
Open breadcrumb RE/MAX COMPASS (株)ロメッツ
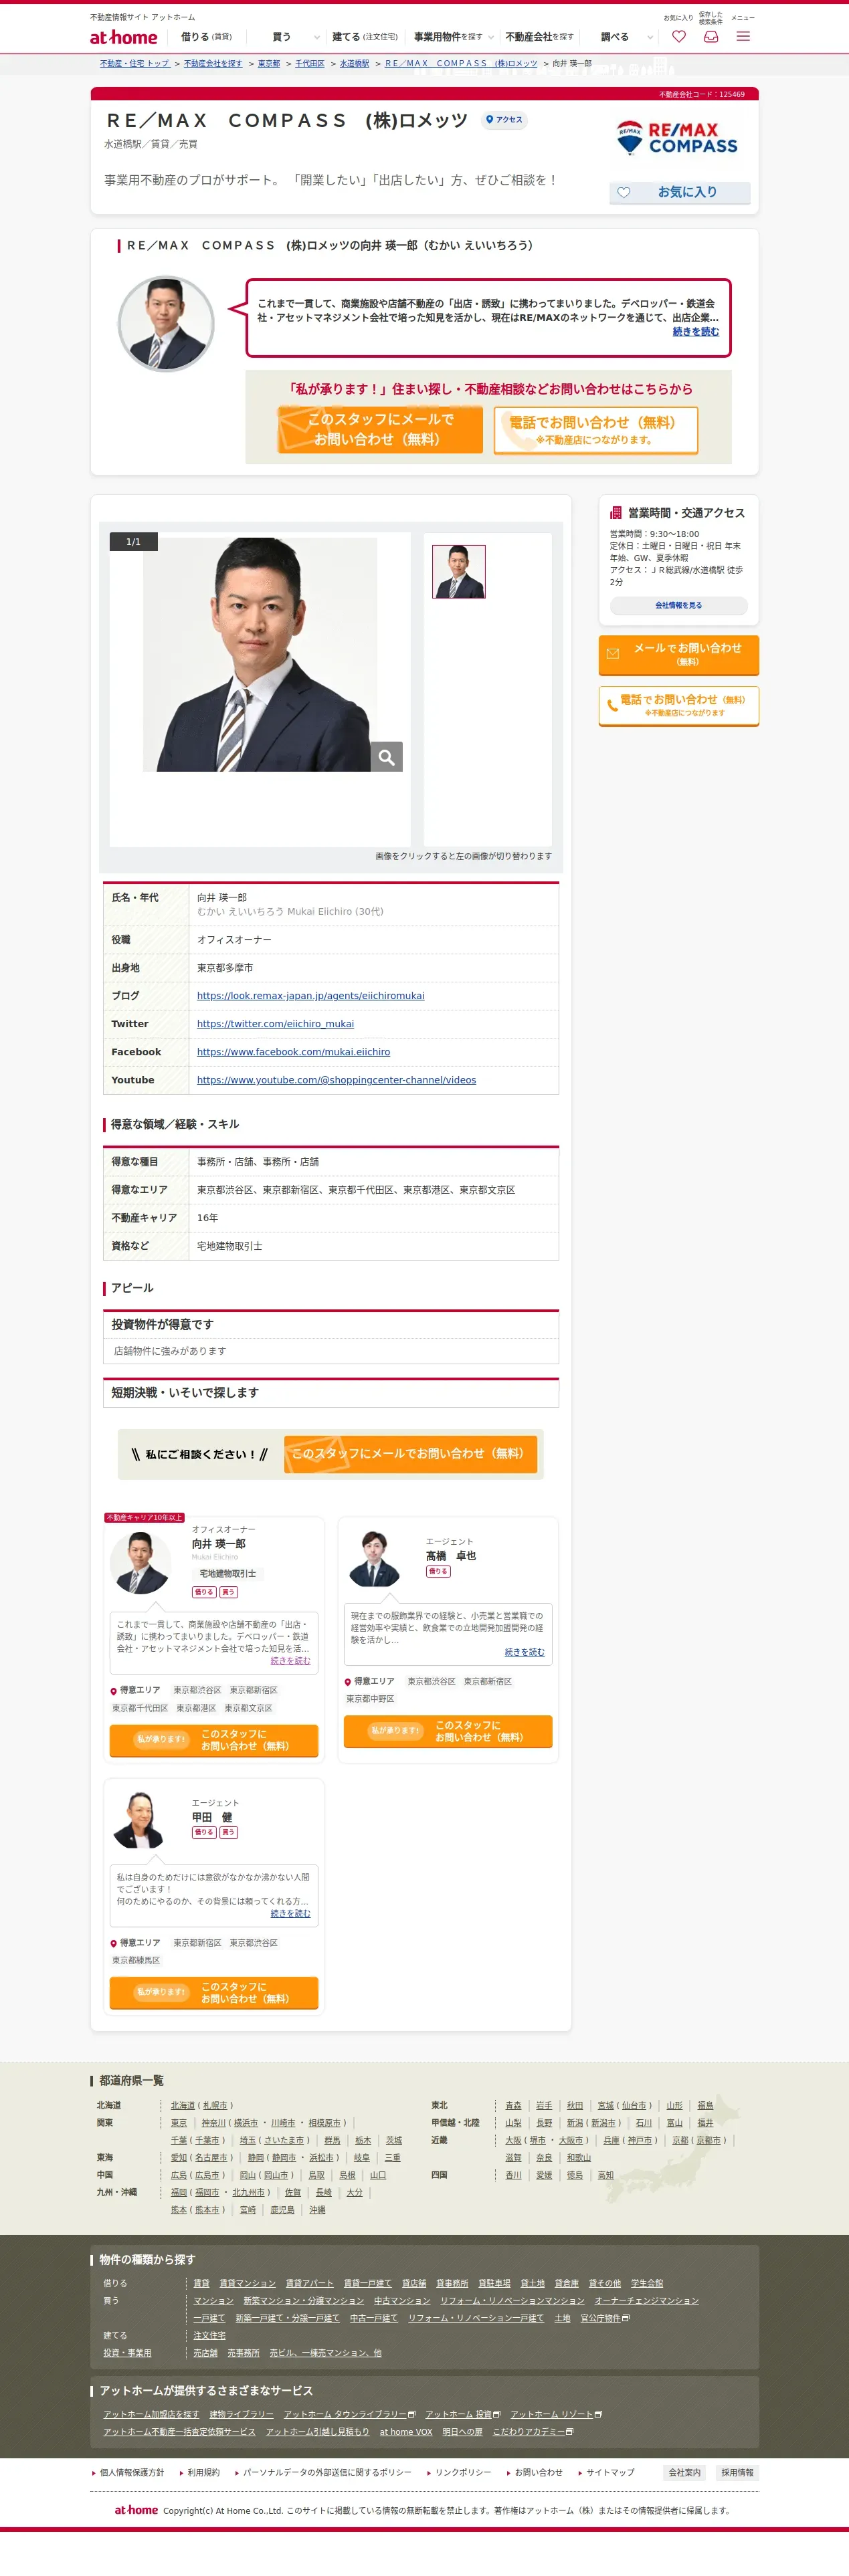[x=461, y=63]
